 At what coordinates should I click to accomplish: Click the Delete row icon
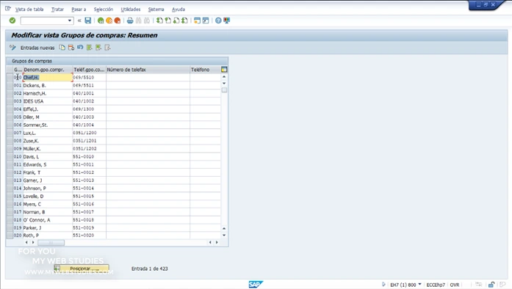point(71,48)
